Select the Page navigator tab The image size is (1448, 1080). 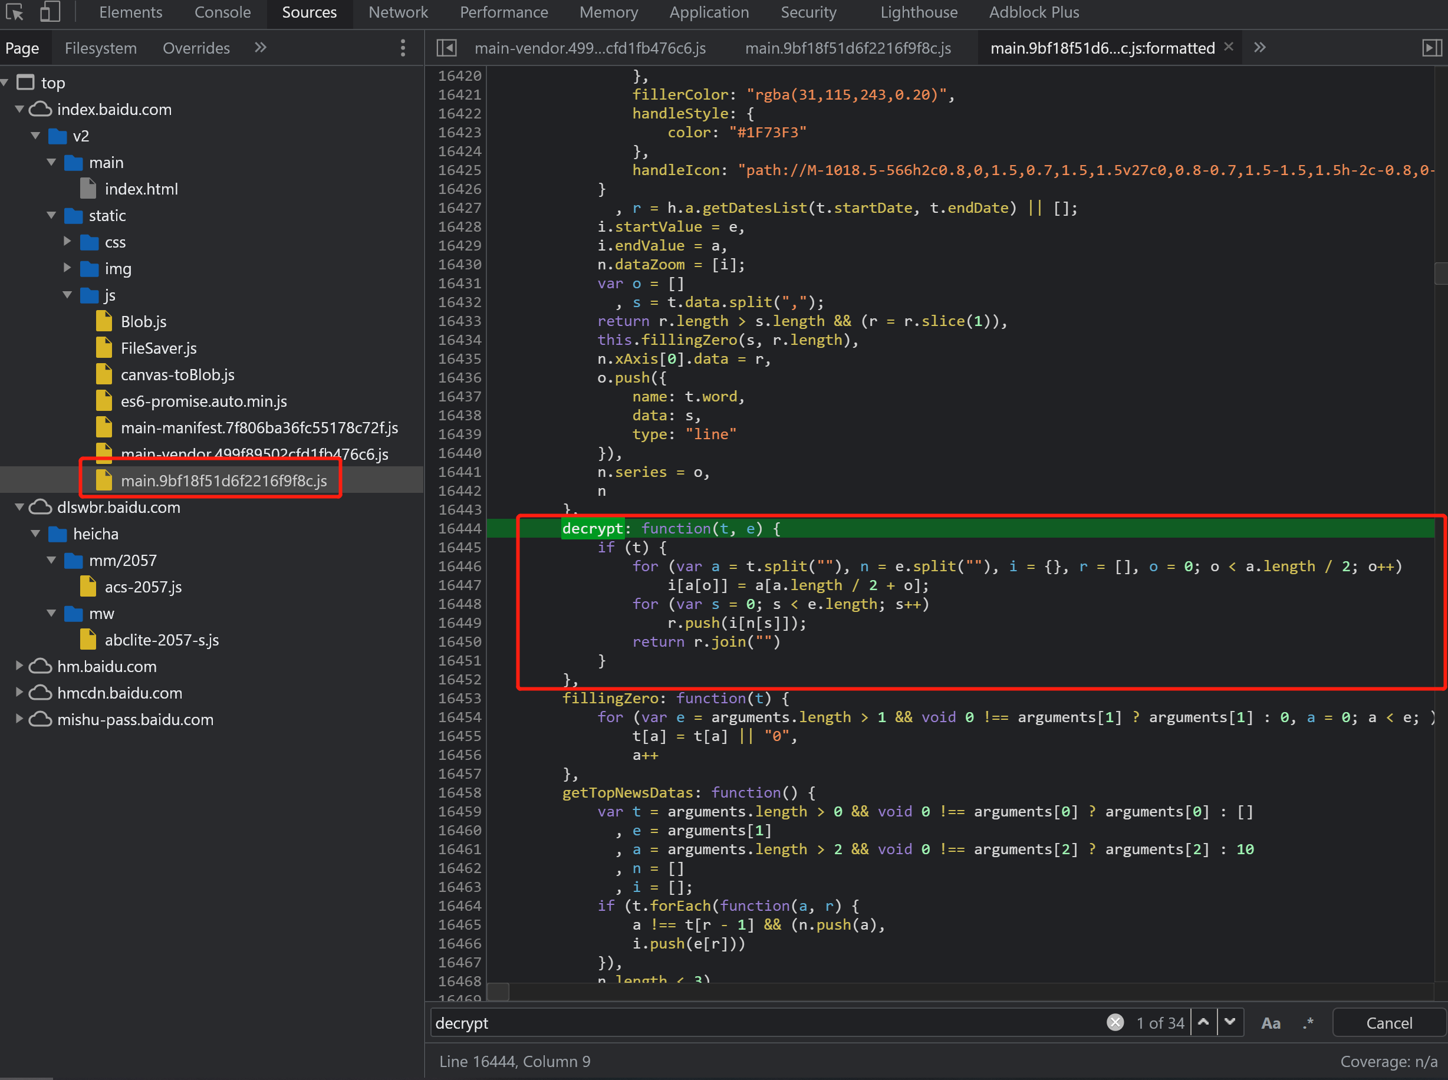[22, 48]
